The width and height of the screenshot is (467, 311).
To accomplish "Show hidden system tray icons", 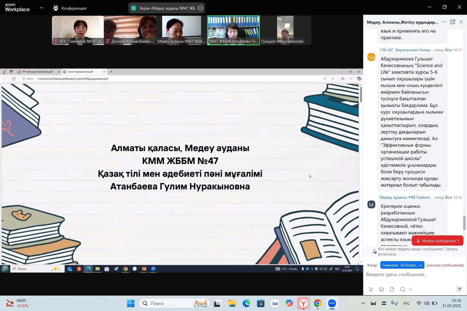I will pos(363,303).
